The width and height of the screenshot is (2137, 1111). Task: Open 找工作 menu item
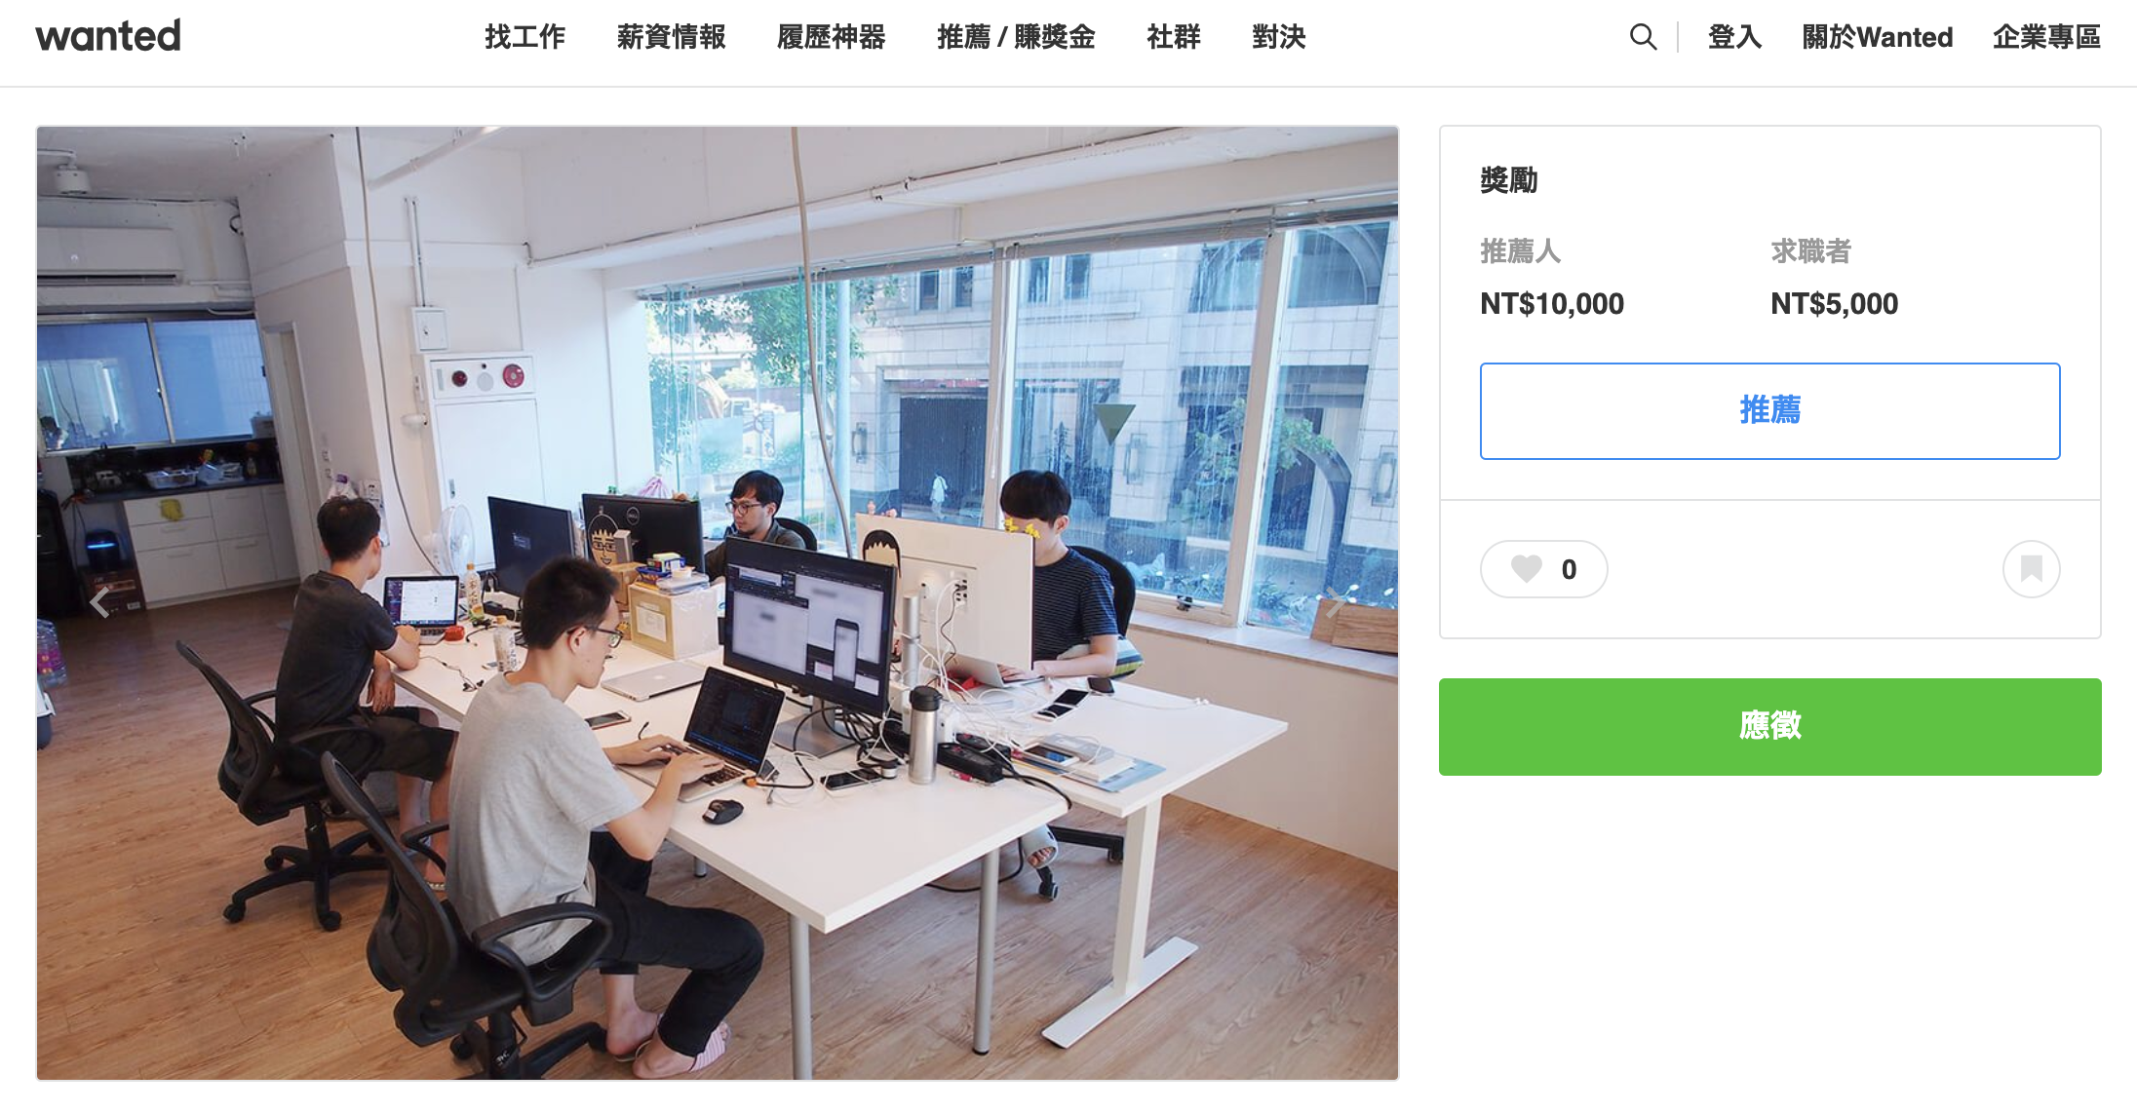(x=525, y=37)
